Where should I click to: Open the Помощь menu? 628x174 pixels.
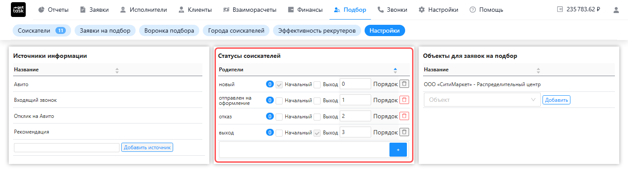click(486, 10)
